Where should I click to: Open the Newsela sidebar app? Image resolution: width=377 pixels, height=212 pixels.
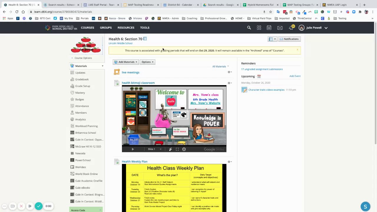[80, 153]
